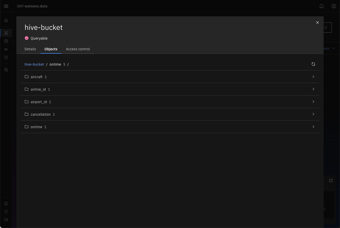The width and height of the screenshot is (340, 228).
Task: Refresh the objects list
Action: (313, 64)
